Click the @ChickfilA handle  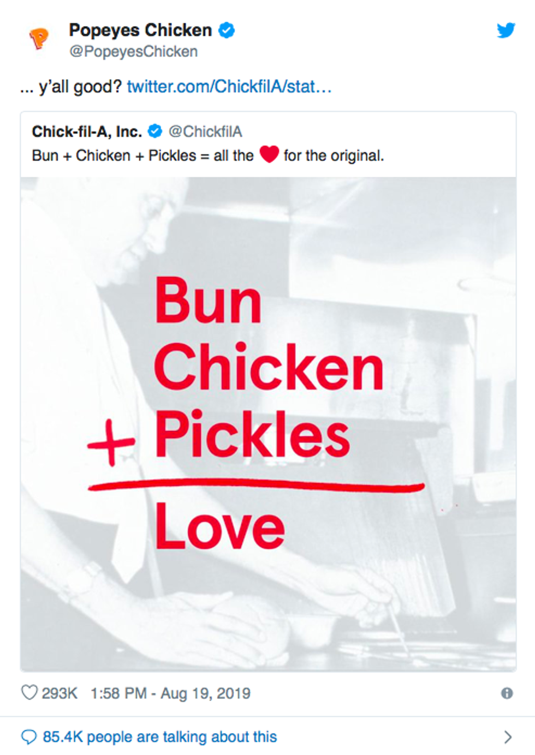pyautogui.click(x=205, y=130)
